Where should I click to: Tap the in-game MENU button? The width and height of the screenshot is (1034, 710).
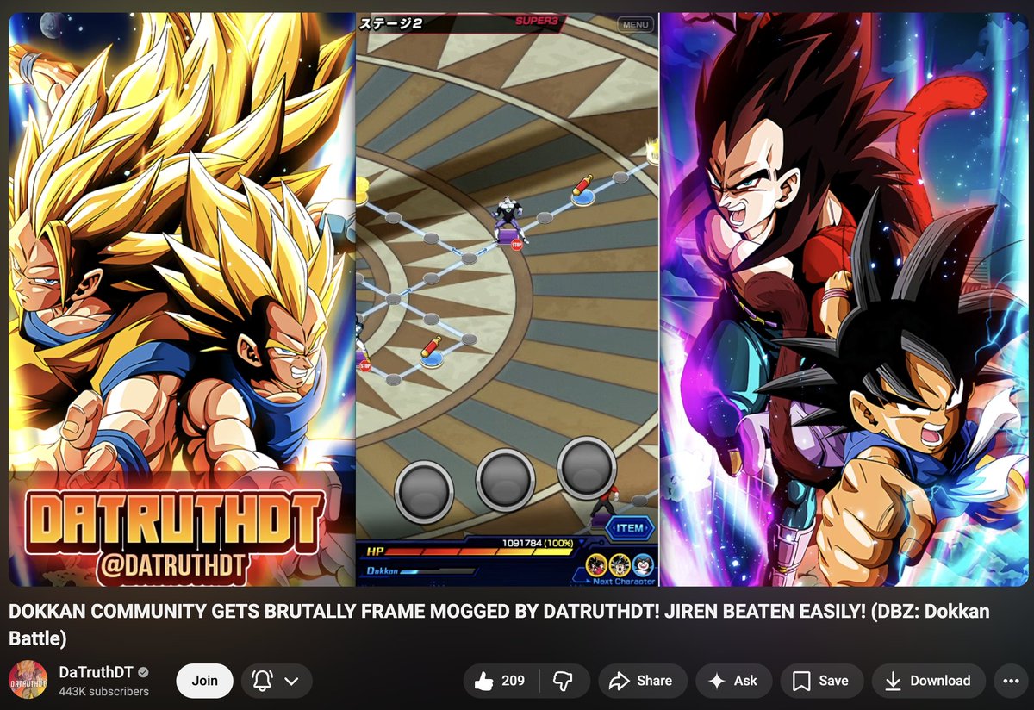[635, 25]
